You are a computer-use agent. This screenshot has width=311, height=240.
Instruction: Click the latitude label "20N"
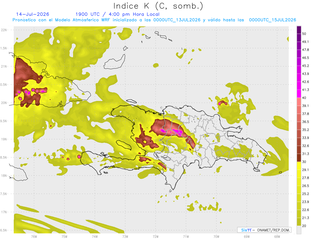pos(4,103)
